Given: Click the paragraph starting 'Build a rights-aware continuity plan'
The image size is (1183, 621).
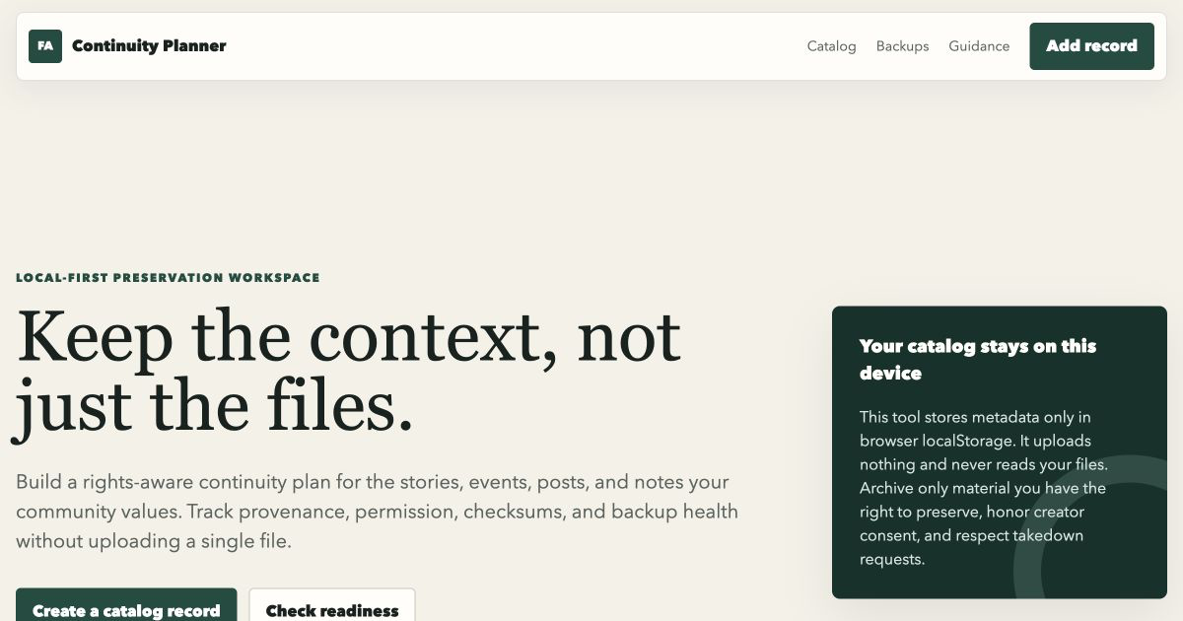Looking at the screenshot, I should (379, 512).
